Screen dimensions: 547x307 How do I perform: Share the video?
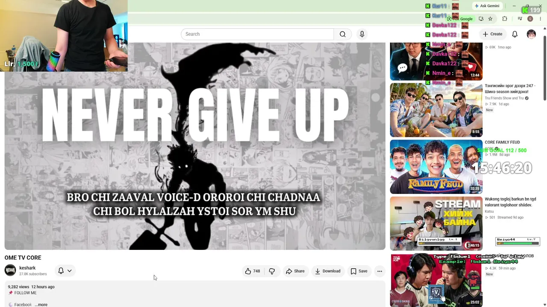pos(295,271)
